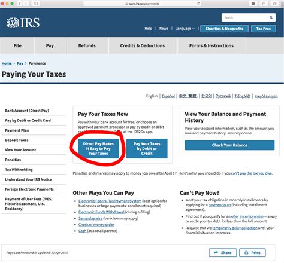Open the Check or money order link
This screenshot has height=263, width=284.
(x=96, y=225)
